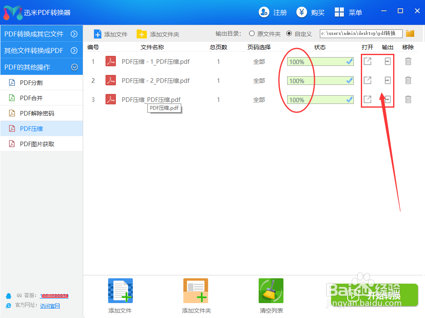Remove PDF压缩 - 2_PDF压缩.pdf with trash icon
The height and width of the screenshot is (318, 425).
pyautogui.click(x=408, y=80)
